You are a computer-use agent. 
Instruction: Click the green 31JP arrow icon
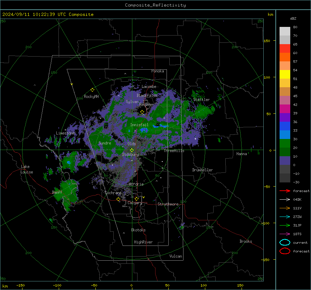285,225
